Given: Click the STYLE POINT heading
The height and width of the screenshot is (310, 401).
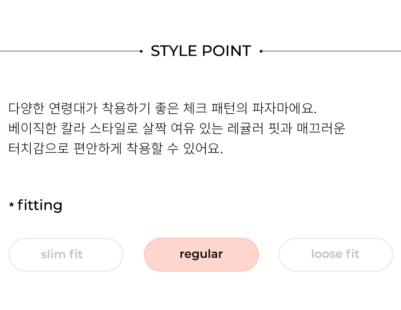Looking at the screenshot, I should tap(201, 51).
